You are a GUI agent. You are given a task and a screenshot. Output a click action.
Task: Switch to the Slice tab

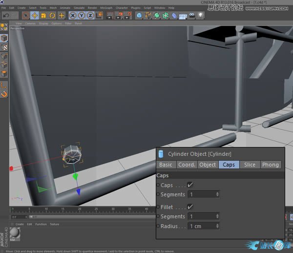tap(250, 165)
